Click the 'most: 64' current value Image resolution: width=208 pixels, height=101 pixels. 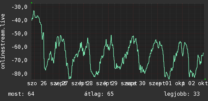pos(21,94)
